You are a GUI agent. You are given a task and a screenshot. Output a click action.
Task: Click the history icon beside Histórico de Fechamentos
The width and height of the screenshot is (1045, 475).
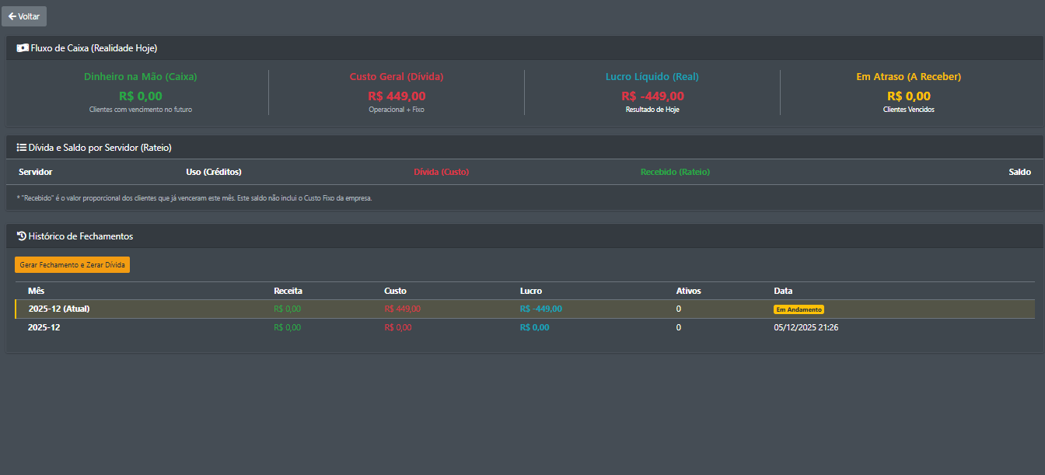pos(22,236)
